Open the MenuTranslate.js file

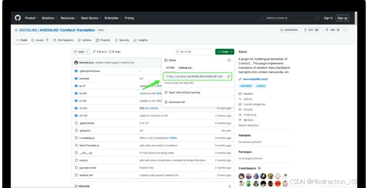(x=89, y=145)
